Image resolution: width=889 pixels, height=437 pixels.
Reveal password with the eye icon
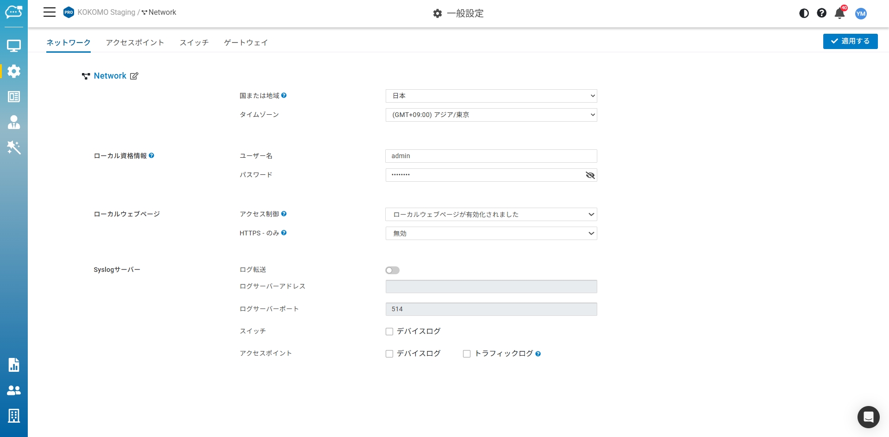click(x=590, y=175)
